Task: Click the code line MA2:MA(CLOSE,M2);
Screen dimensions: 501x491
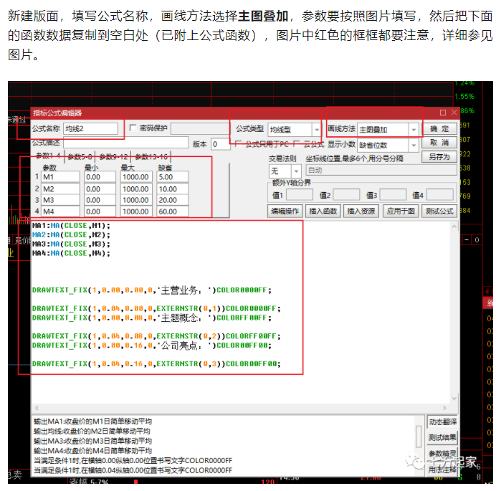Action: pos(71,235)
